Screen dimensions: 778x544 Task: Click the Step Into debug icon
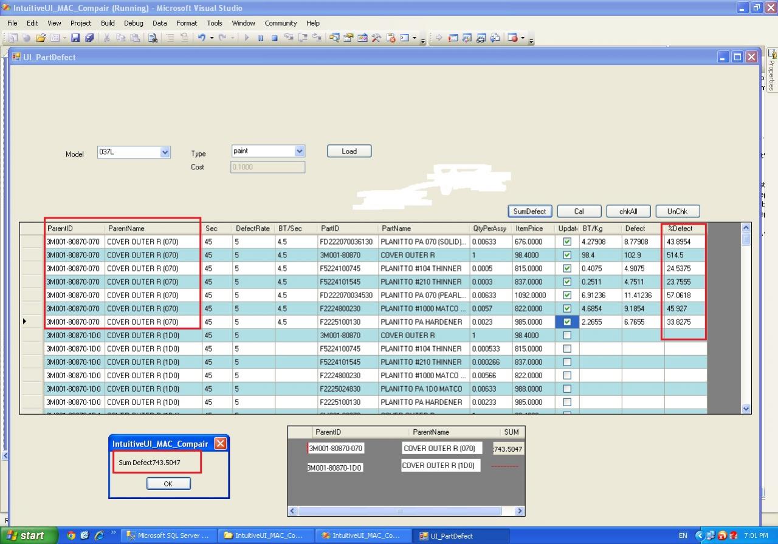point(288,38)
